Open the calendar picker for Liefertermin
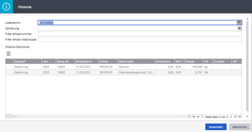 point(239,23)
